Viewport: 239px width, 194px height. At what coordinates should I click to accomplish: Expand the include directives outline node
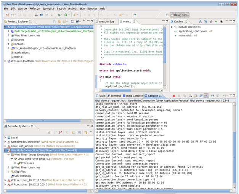pos(172,27)
